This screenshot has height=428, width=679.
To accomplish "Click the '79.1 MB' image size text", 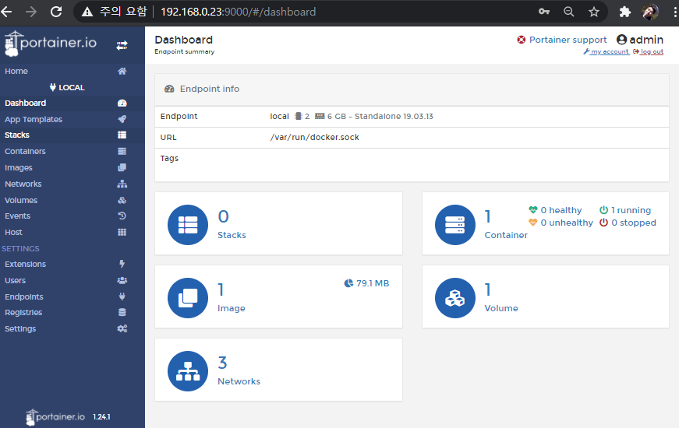I will [373, 283].
